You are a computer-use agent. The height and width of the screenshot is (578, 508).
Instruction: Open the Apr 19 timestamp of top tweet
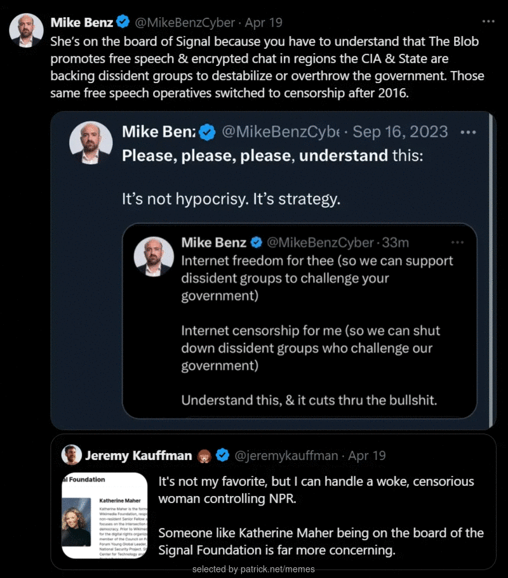tap(264, 22)
